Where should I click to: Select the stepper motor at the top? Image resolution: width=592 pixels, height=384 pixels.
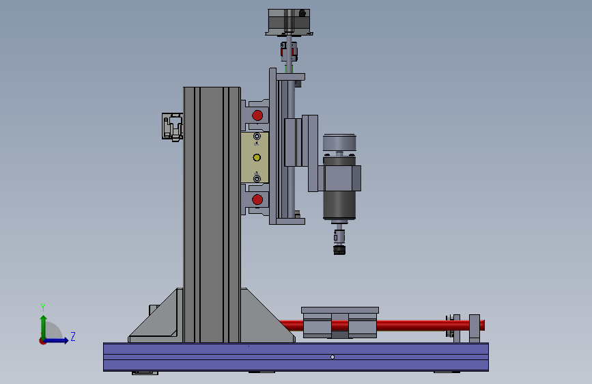290,22
